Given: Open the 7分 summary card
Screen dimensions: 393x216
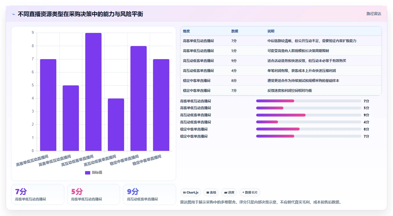Looking at the screenshot, I should [x=38, y=194].
